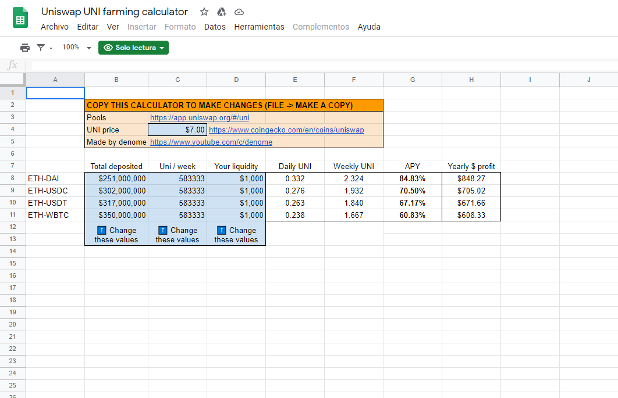Select the ETH-USDC label cell
This screenshot has height=398, width=618.
(x=55, y=191)
